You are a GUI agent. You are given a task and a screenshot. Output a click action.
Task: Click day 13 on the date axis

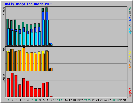pos(55,100)
